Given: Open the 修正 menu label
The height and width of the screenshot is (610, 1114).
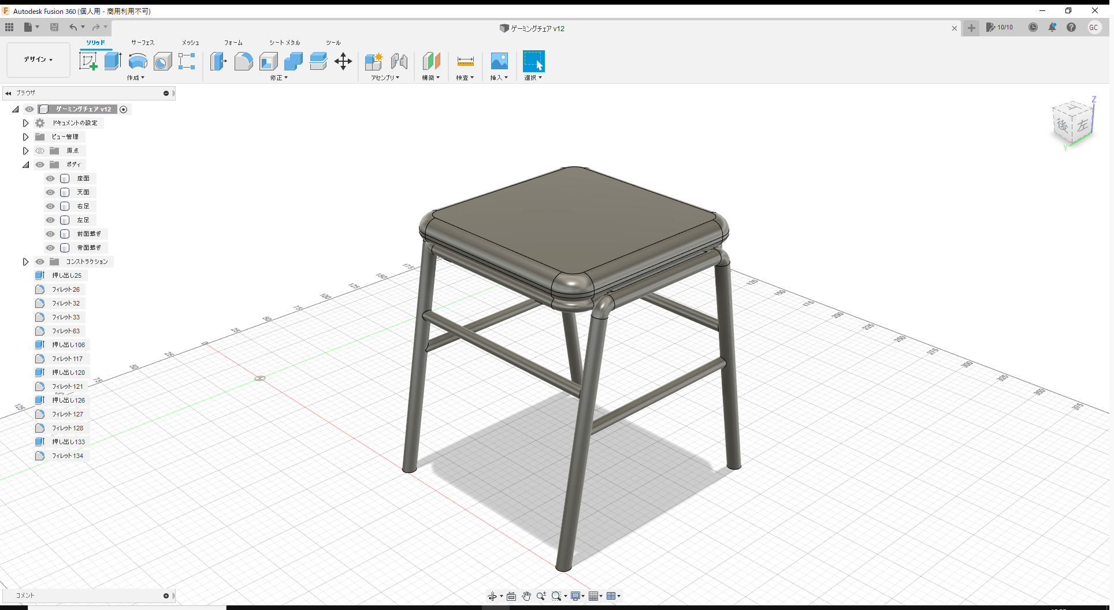Looking at the screenshot, I should tap(278, 77).
